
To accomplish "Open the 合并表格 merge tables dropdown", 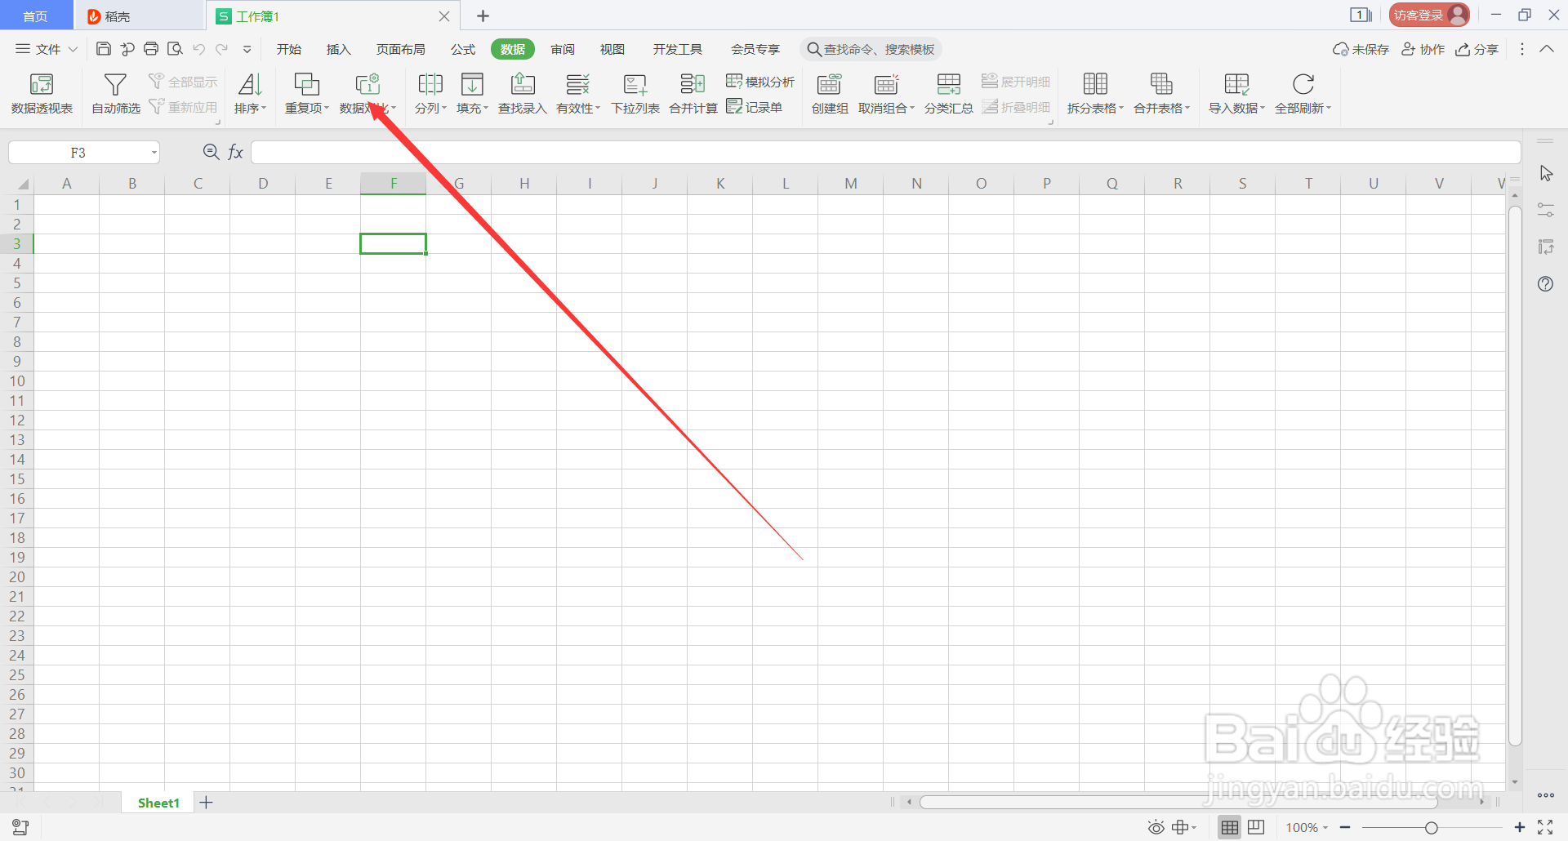I will tap(1161, 94).
